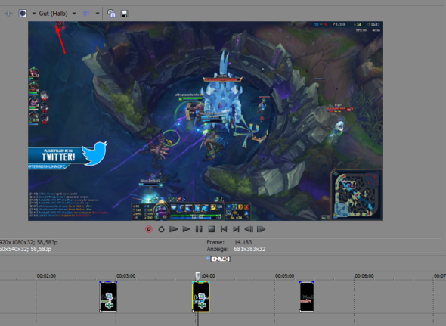Image resolution: width=446 pixels, height=326 pixels.
Task: Click the video preview frame
Action: point(205,121)
